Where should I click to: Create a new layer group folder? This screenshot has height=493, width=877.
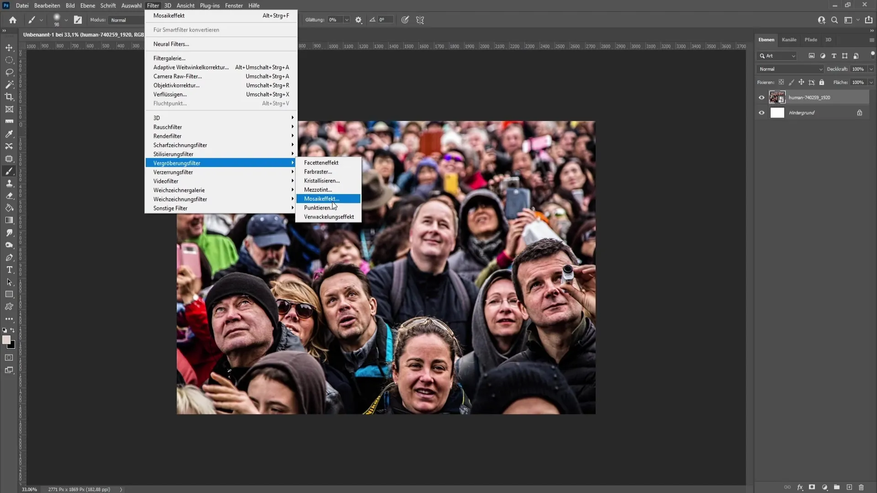click(x=836, y=487)
